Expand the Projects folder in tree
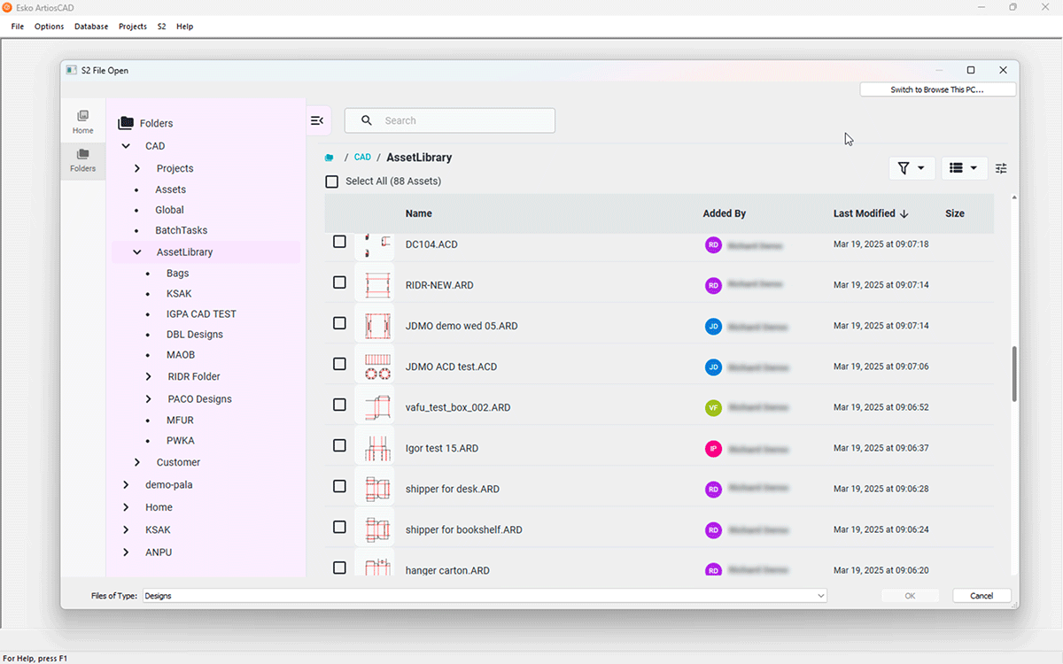Viewport: 1063px width, 664px height. [x=137, y=168]
